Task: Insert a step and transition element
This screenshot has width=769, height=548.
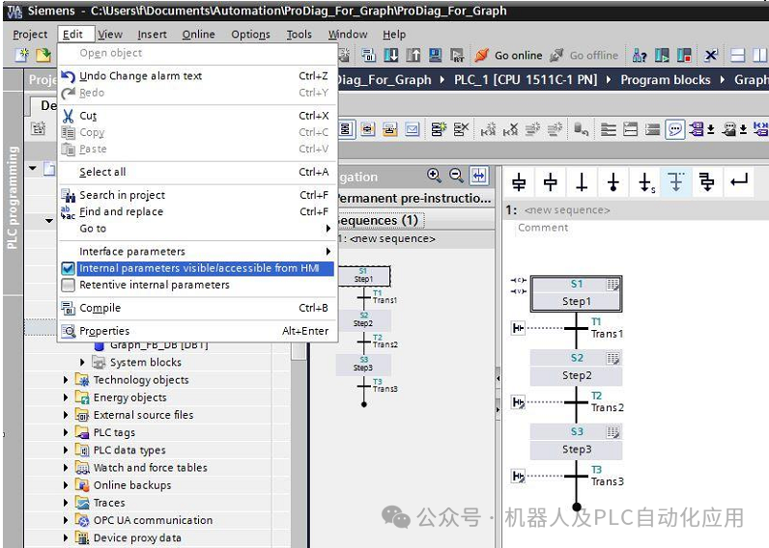Action: click(519, 182)
